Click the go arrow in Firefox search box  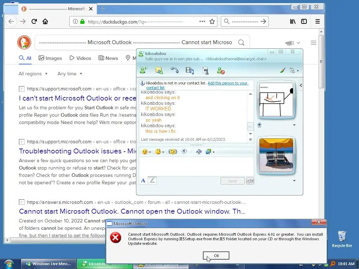(263, 21)
